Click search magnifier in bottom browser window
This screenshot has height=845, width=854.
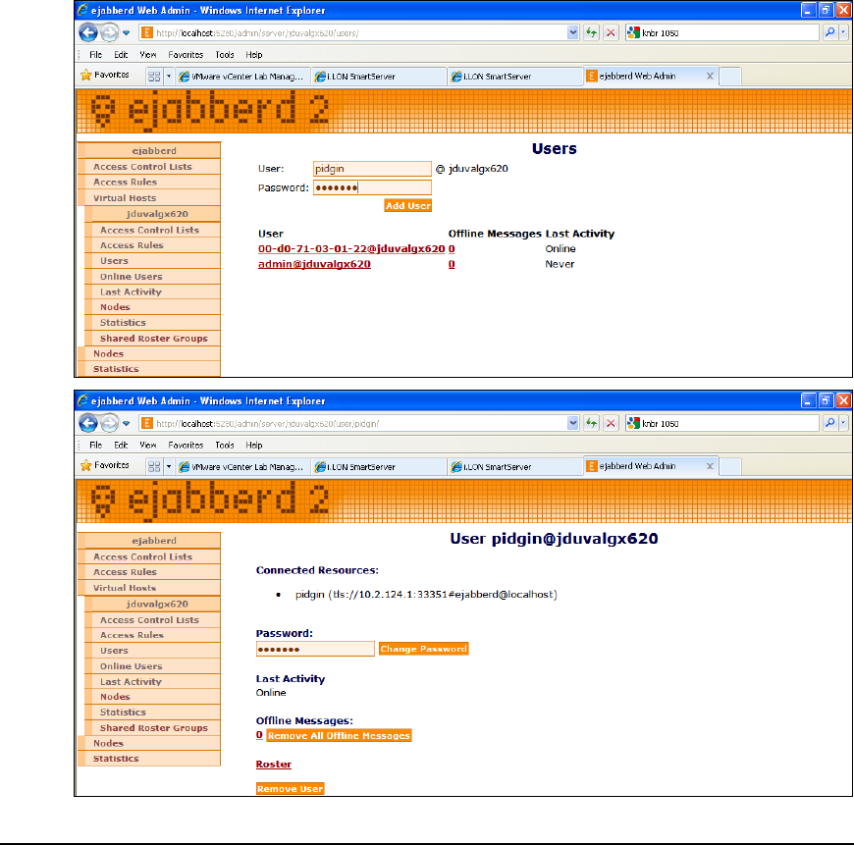coord(829,423)
